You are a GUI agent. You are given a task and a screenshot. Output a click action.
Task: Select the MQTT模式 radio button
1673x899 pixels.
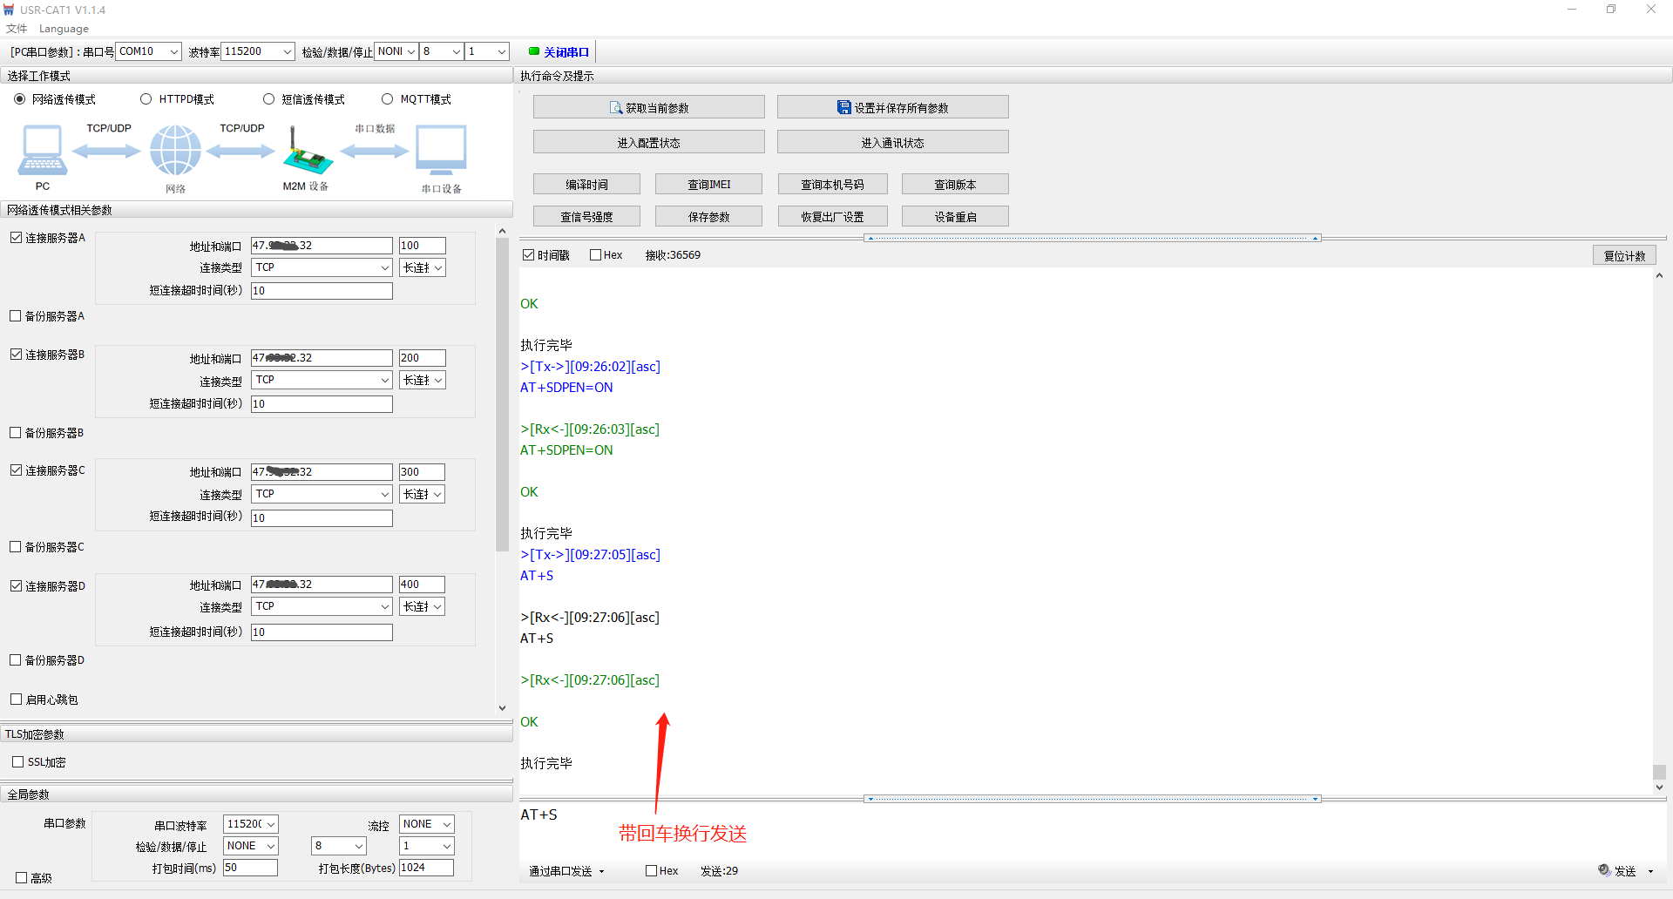point(388,99)
